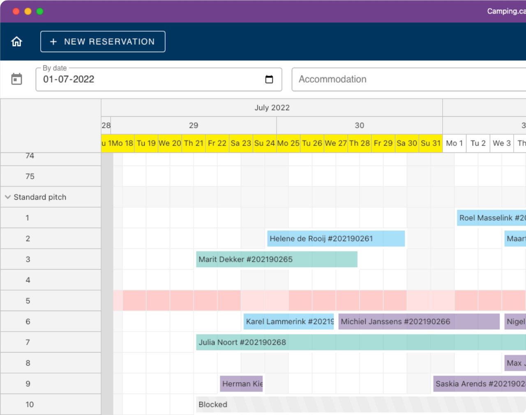Open the home screen via the house icon

[x=16, y=41]
